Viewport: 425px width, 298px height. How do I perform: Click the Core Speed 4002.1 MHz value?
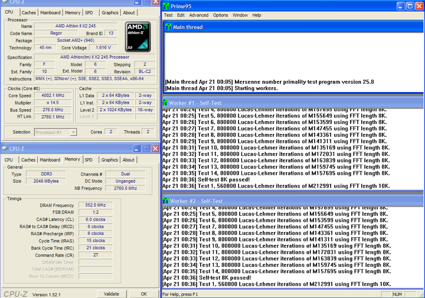[53, 96]
